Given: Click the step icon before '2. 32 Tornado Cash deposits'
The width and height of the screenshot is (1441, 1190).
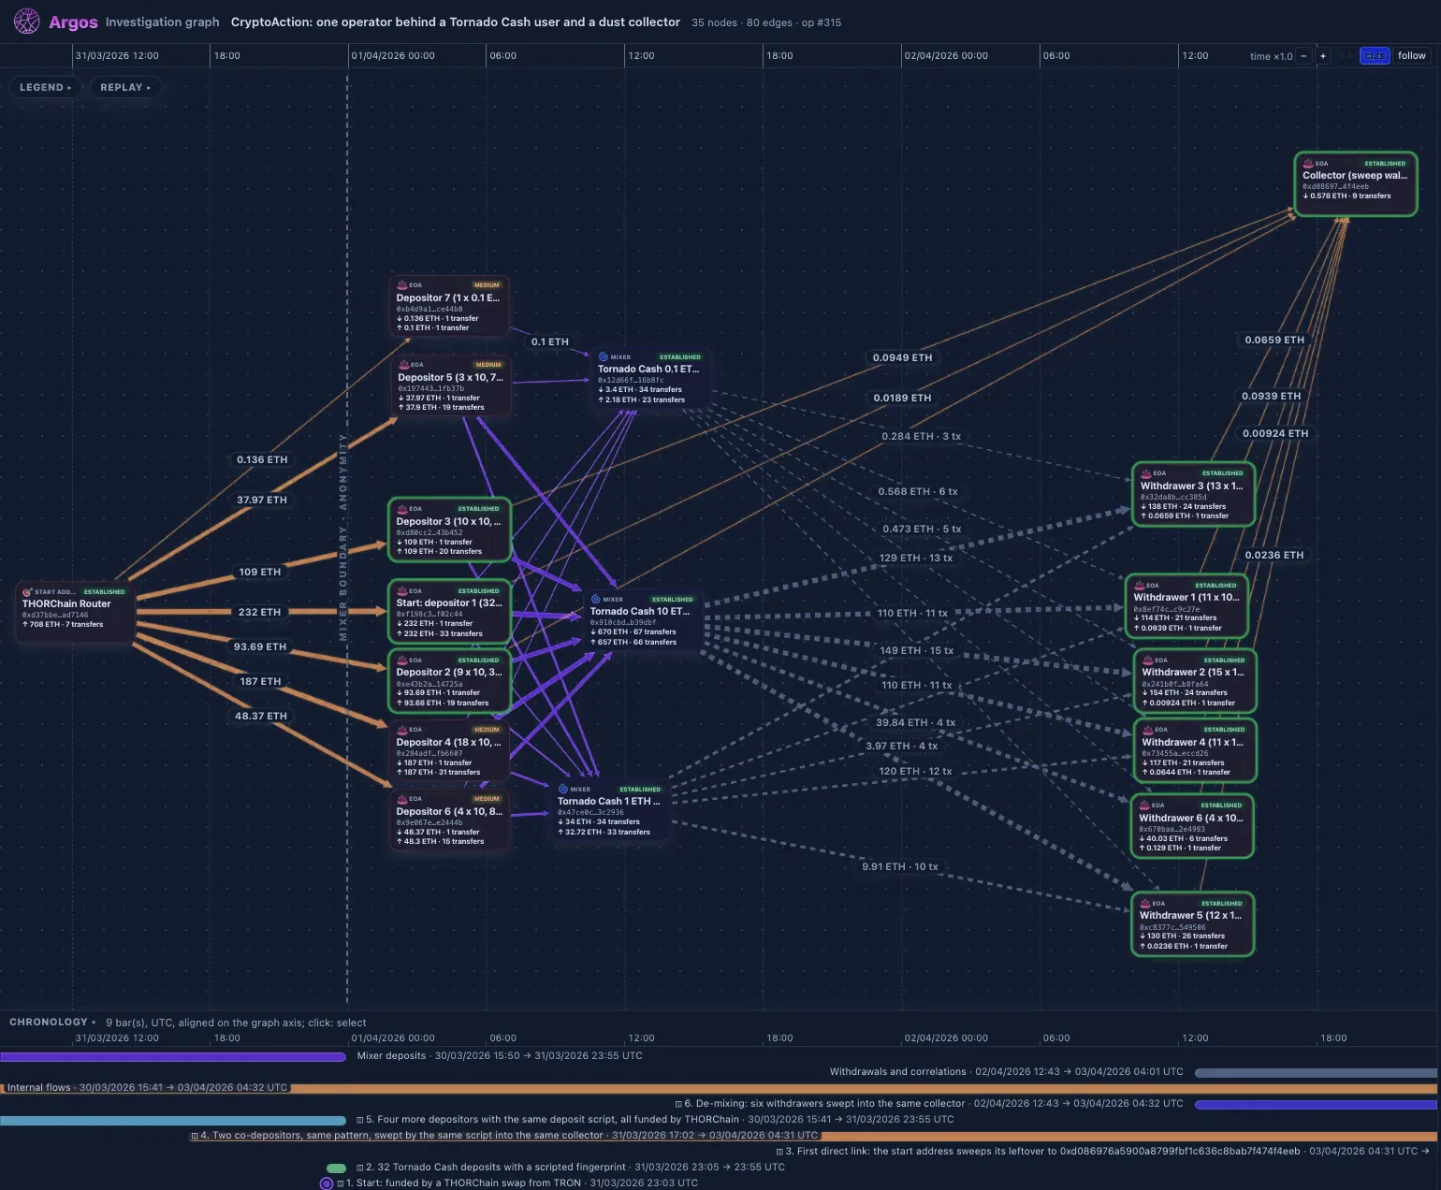Looking at the screenshot, I should pos(360,1168).
